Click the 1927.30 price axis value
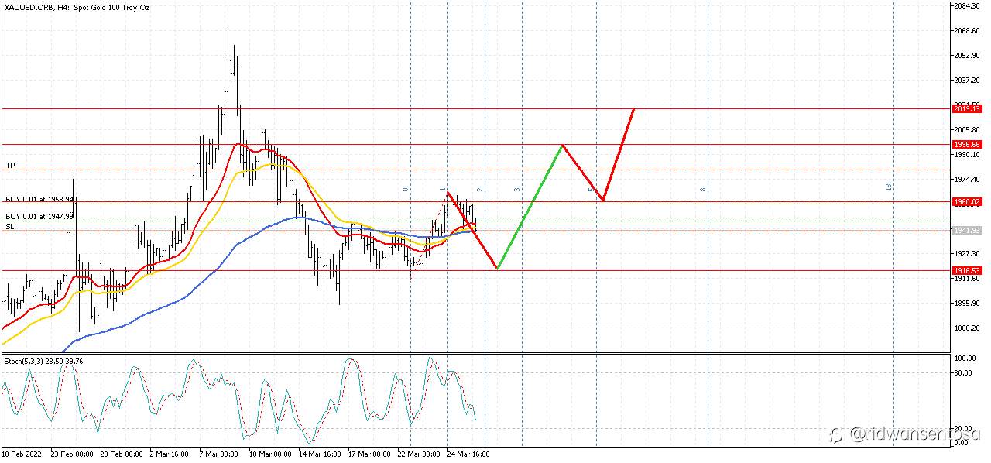Image resolution: width=991 pixels, height=463 pixels. coord(967,253)
